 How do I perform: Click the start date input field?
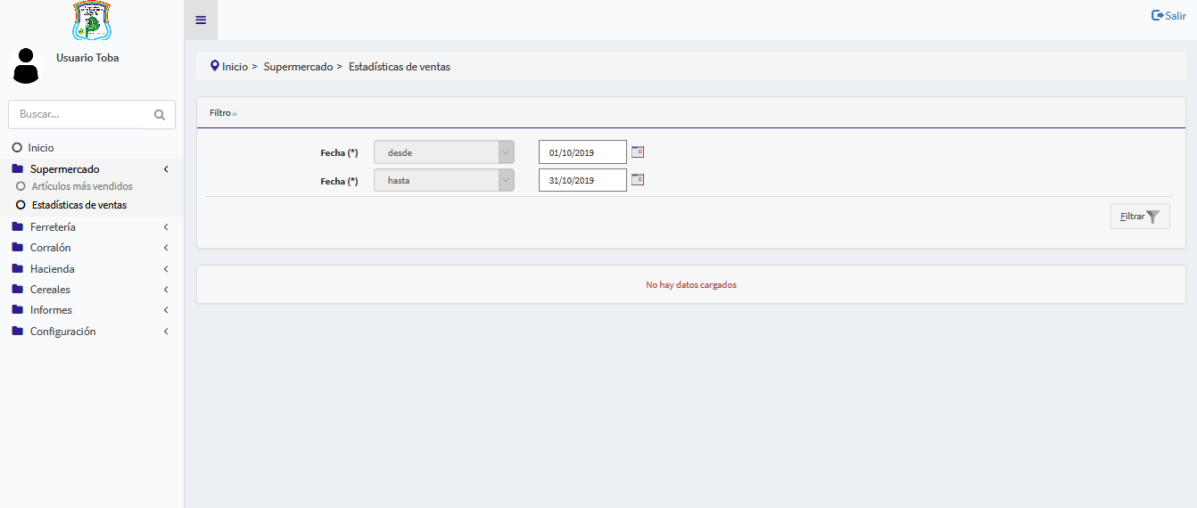pos(582,152)
